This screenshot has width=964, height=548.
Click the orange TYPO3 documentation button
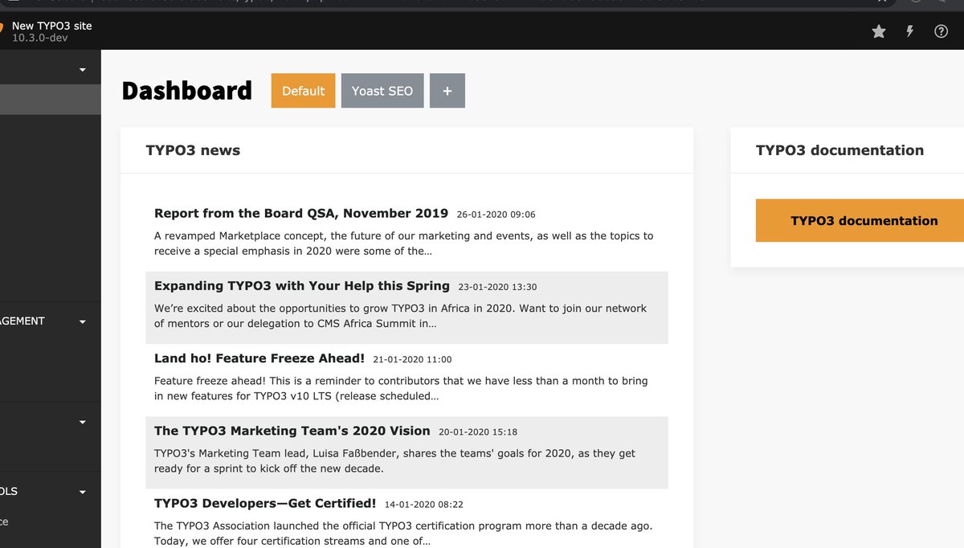(x=860, y=220)
